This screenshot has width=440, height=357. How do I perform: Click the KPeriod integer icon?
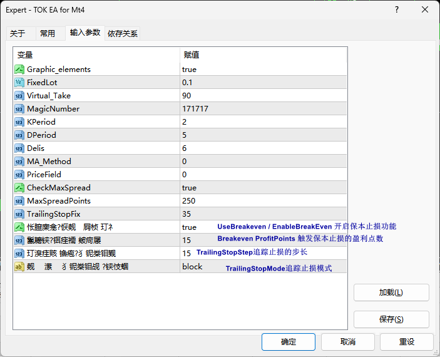tap(19, 122)
